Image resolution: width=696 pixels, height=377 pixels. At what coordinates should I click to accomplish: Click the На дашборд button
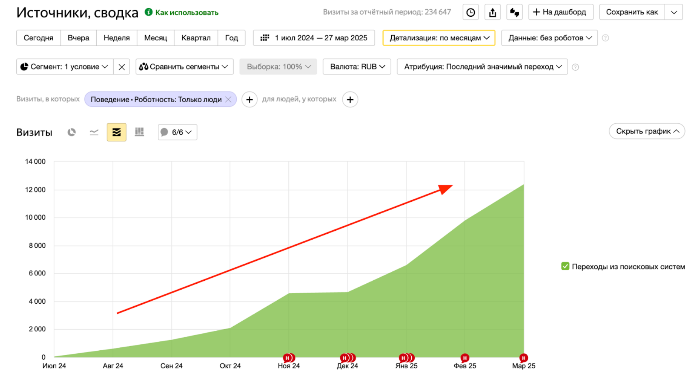[x=561, y=12]
